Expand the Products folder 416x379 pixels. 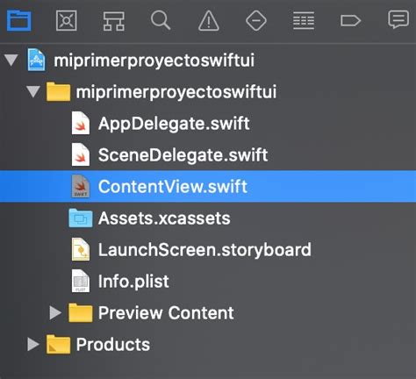point(33,345)
